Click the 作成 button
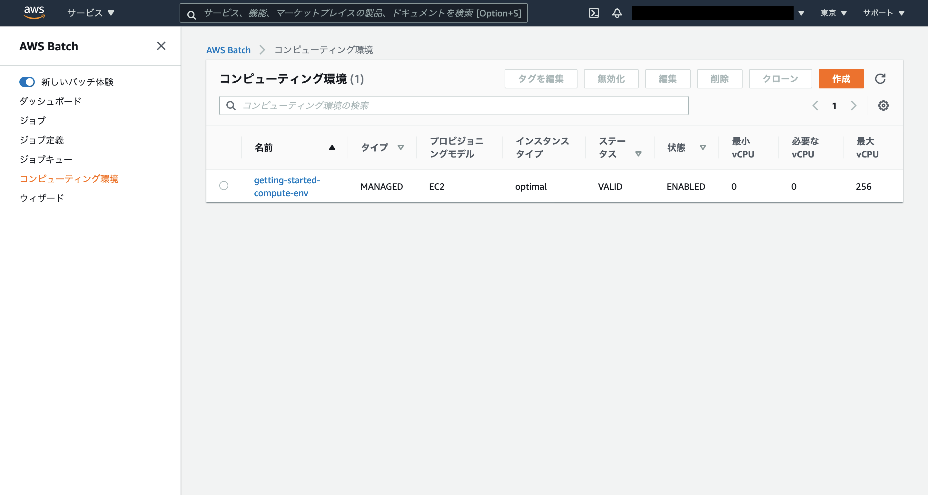 click(841, 79)
